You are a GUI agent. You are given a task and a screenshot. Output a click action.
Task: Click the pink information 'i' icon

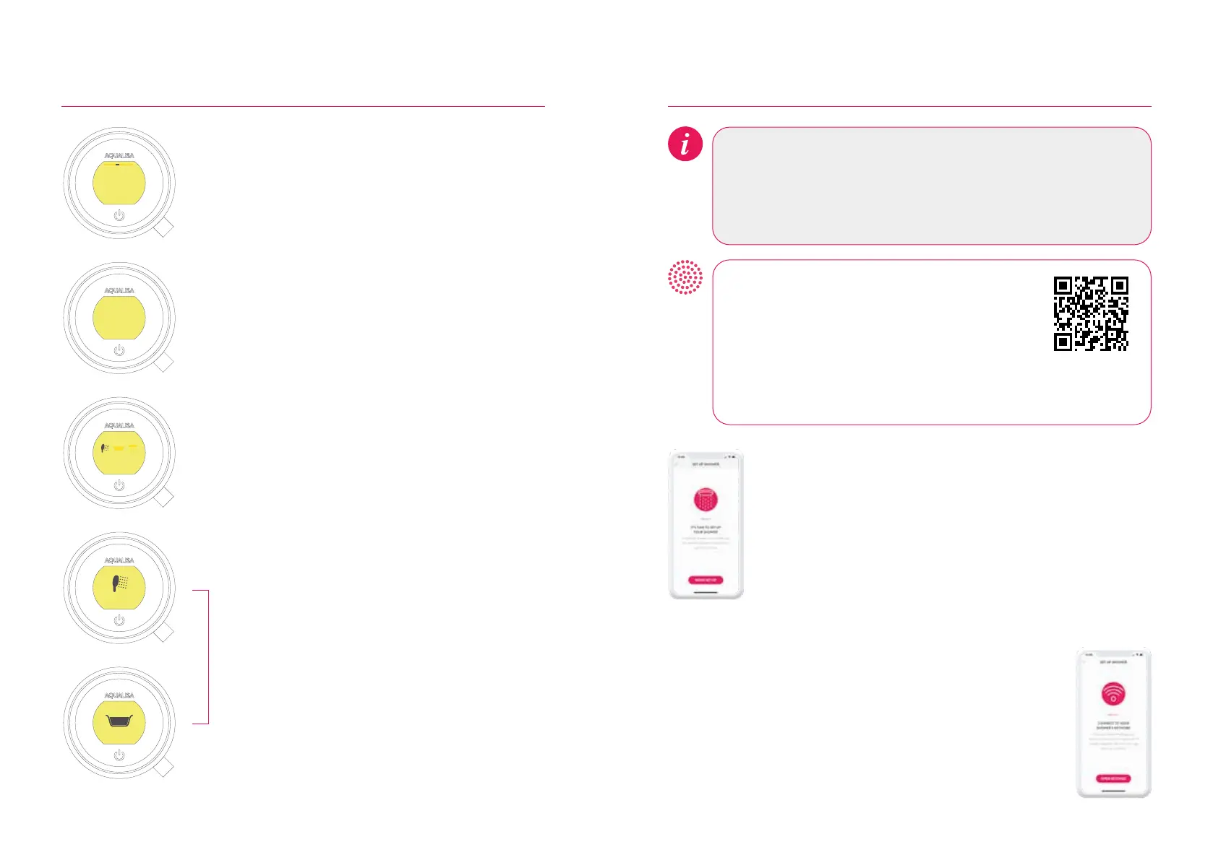[x=685, y=143]
